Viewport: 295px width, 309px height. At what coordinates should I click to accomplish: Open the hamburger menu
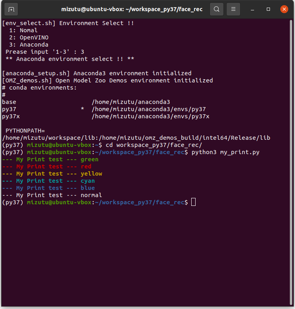pyautogui.click(x=234, y=9)
